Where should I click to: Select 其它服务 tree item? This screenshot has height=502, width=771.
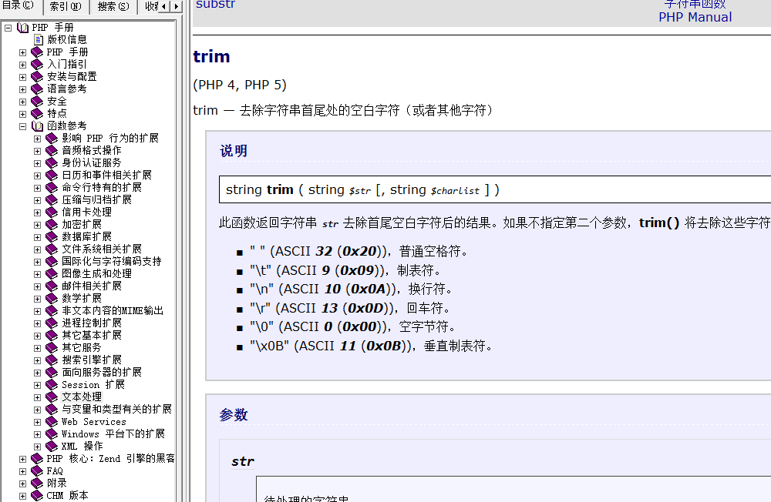(x=82, y=348)
